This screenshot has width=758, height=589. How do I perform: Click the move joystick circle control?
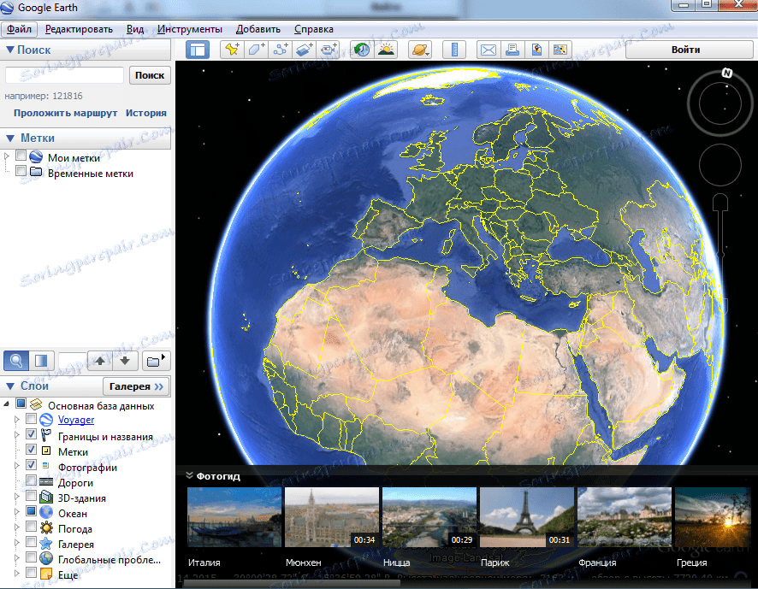(x=720, y=165)
